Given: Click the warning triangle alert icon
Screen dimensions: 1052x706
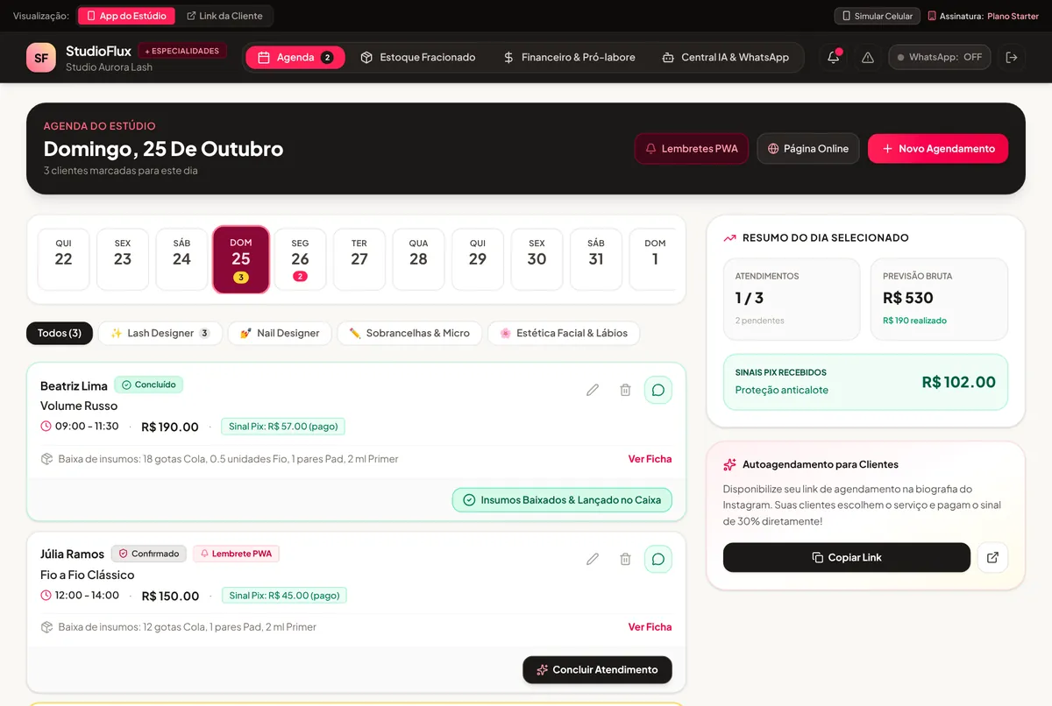Looking at the screenshot, I should [x=868, y=57].
